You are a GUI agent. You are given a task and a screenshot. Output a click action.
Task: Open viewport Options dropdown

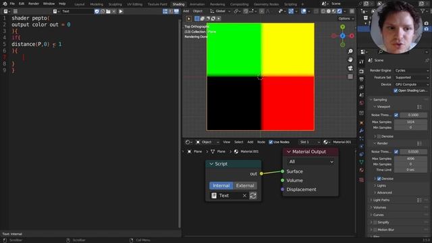pyautogui.click(x=346, y=18)
